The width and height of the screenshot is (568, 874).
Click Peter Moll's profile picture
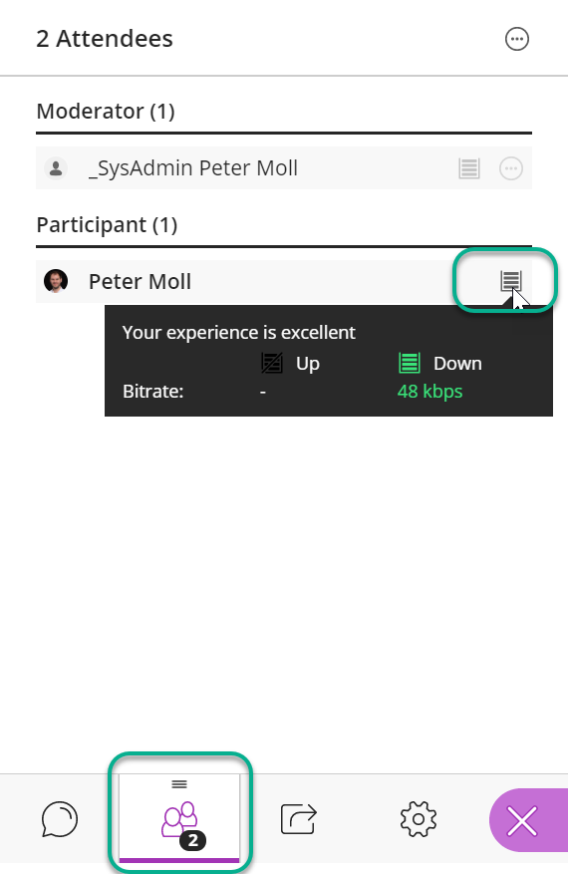(56, 281)
